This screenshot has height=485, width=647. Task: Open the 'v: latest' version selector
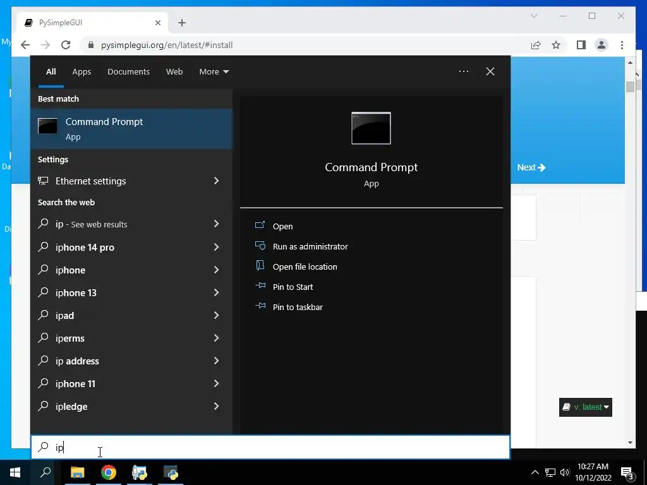tap(586, 407)
